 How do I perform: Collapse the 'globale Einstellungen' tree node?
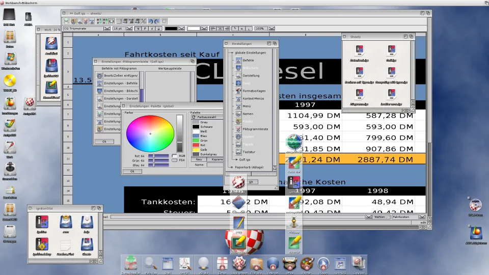coord(232,53)
